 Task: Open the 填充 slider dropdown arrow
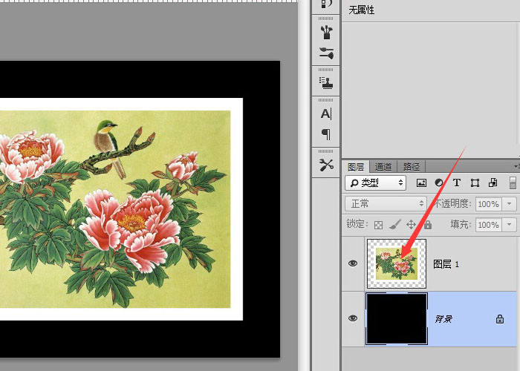click(x=510, y=225)
